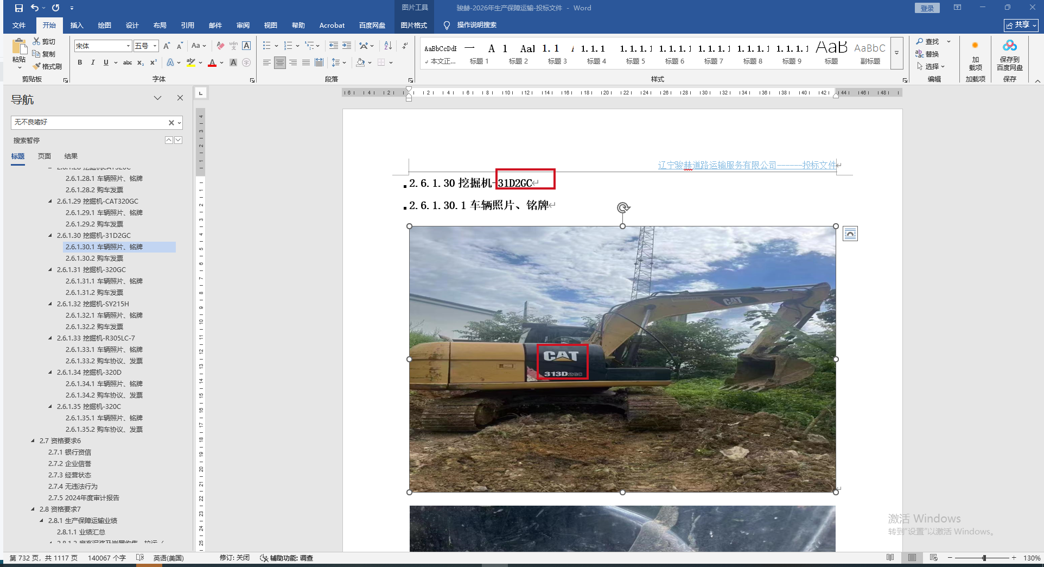Collapse the 2.7 资格要求6 heading
Screen dimensions: 1044x567
(33, 441)
